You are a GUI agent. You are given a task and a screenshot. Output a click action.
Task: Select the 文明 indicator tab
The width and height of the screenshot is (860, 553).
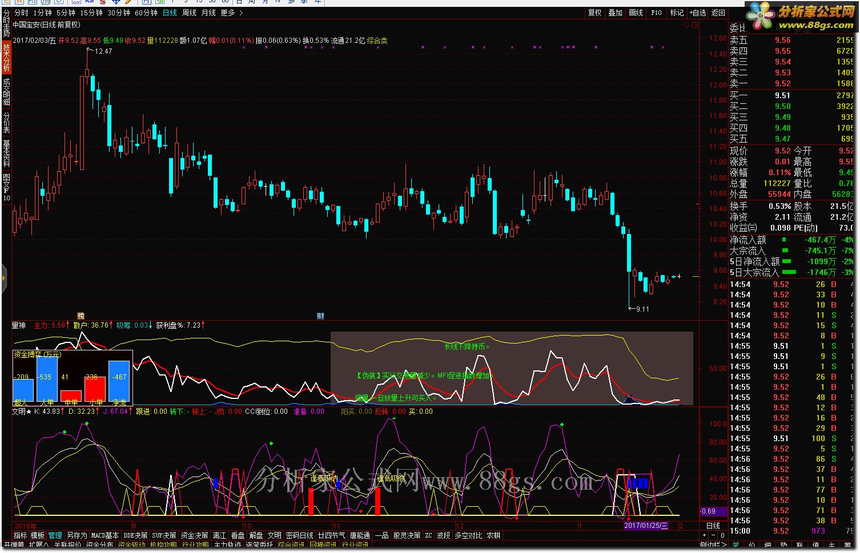tap(274, 535)
